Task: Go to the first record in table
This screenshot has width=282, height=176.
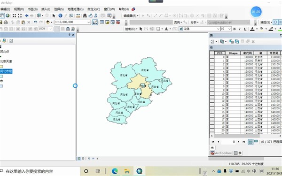Action: pos(213,142)
